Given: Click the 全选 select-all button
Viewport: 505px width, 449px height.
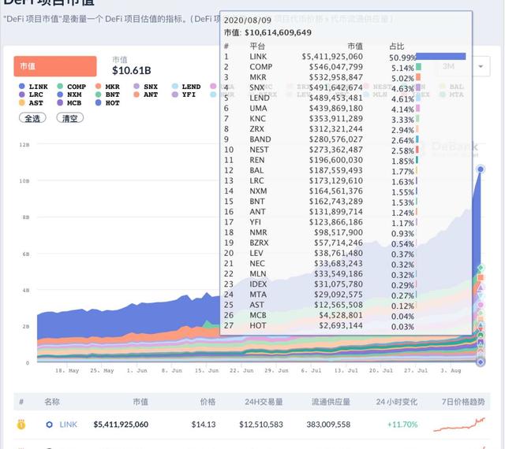Looking at the screenshot, I should point(32,118).
